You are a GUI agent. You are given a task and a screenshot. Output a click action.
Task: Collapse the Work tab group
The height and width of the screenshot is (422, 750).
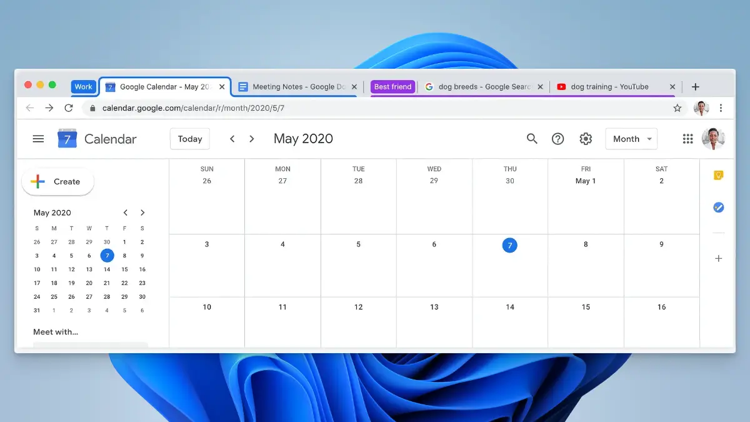(x=83, y=87)
